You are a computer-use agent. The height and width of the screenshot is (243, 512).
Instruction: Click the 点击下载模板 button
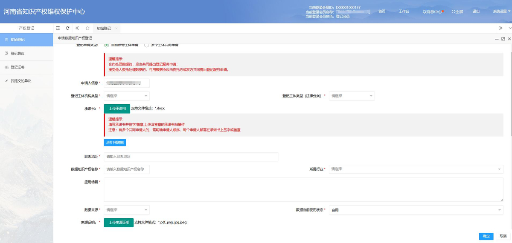pyautogui.click(x=115, y=143)
